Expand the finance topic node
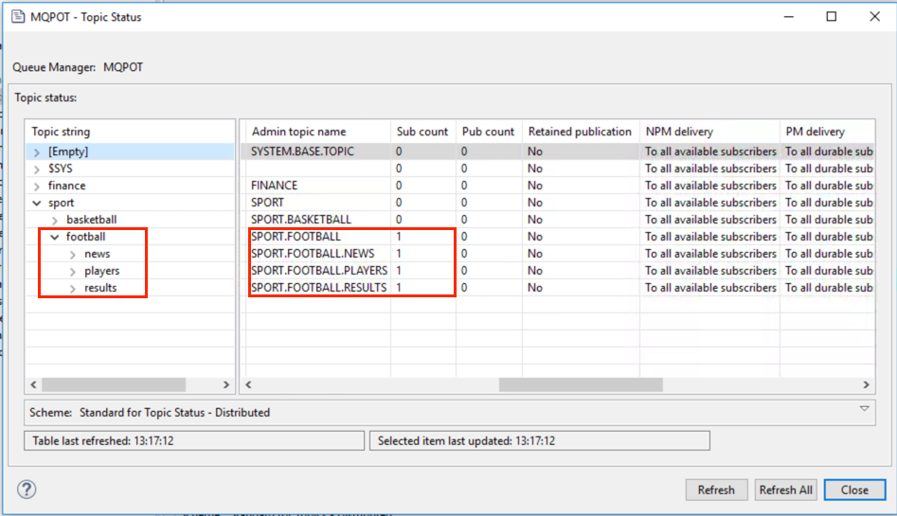The image size is (897, 516). click(37, 187)
